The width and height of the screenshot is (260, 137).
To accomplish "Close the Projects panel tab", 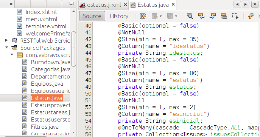I will [11, 4].
